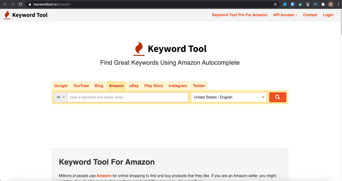The width and height of the screenshot is (342, 181).
Task: Open the Chrome profile avatar
Action: point(331,4)
